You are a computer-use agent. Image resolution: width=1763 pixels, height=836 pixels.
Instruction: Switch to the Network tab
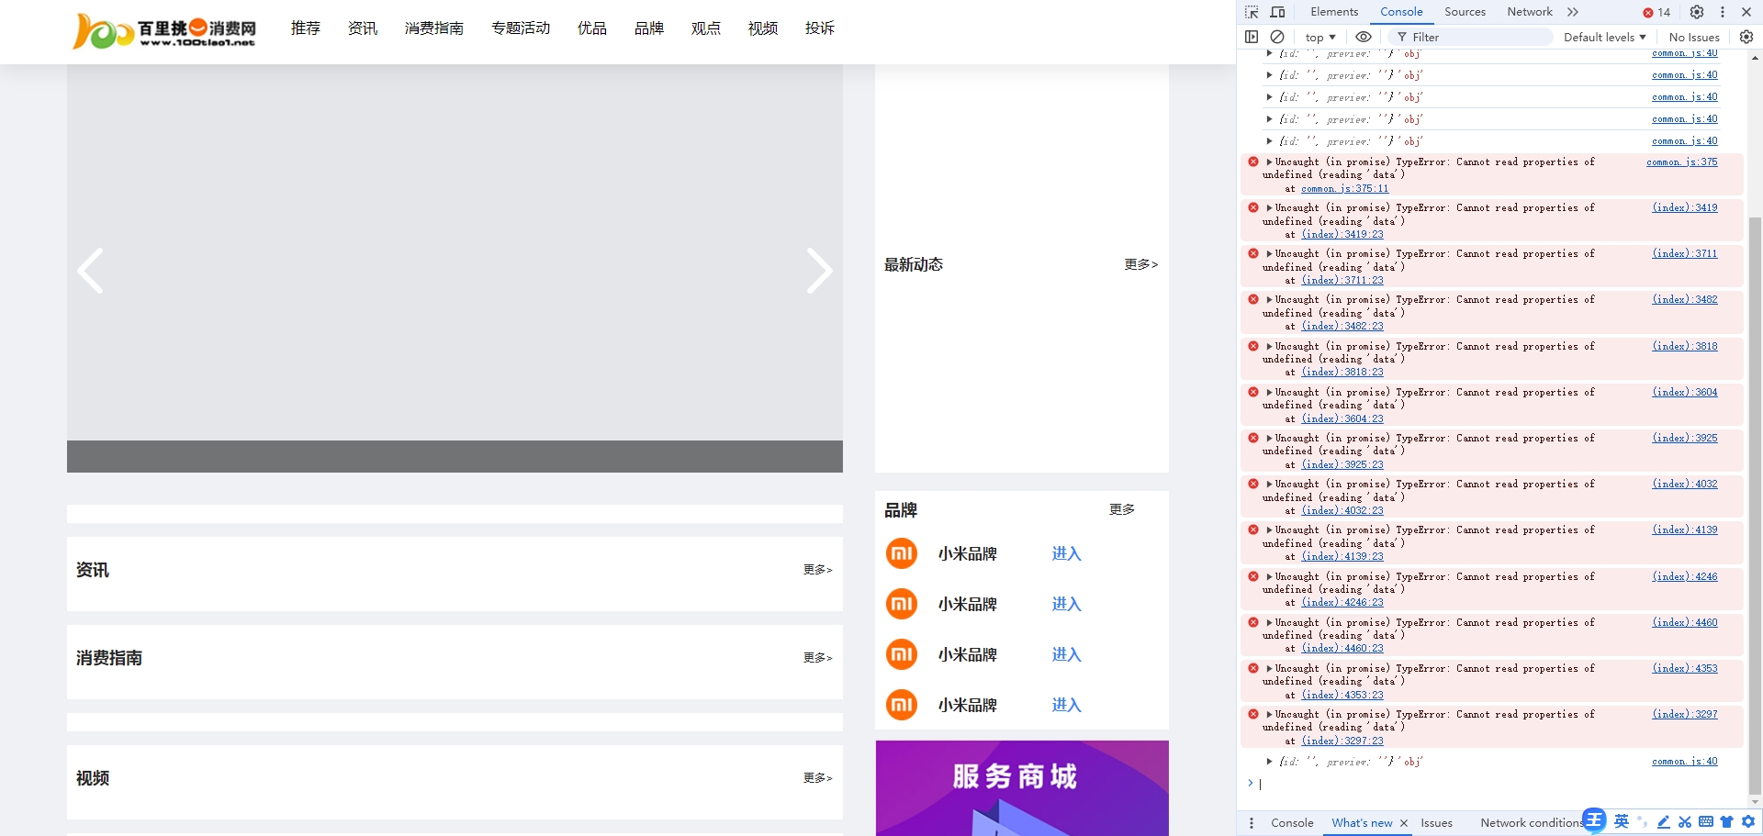point(1530,12)
